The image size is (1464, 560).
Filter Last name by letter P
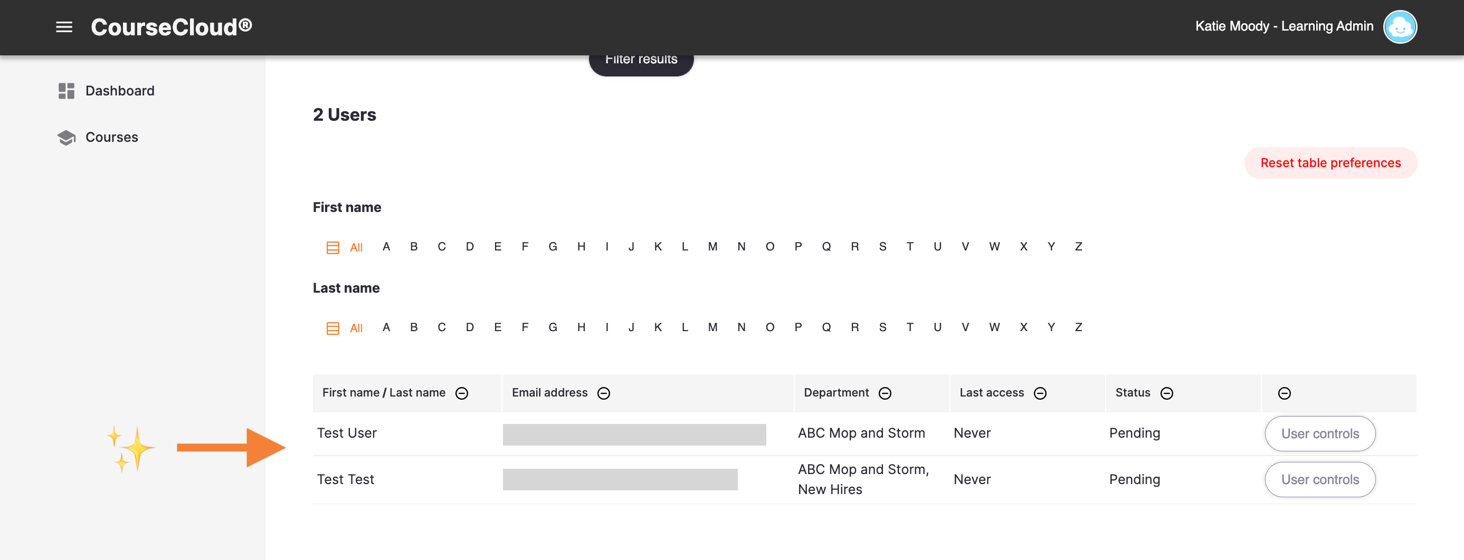[x=798, y=327]
